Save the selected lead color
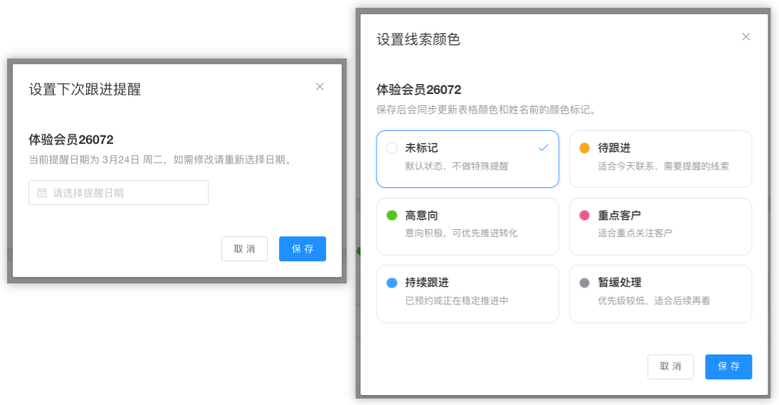 [x=728, y=367]
